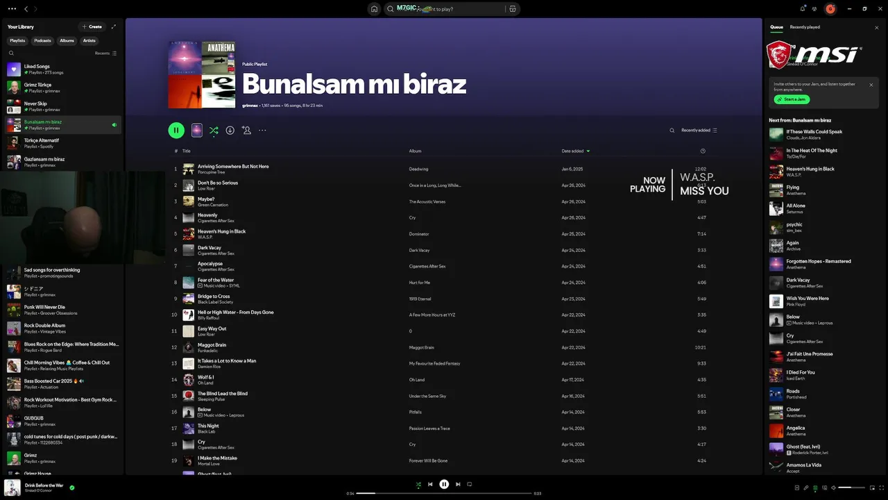Image resolution: width=888 pixels, height=500 pixels.
Task: Mute using the volume speaker icon
Action: coord(833,487)
